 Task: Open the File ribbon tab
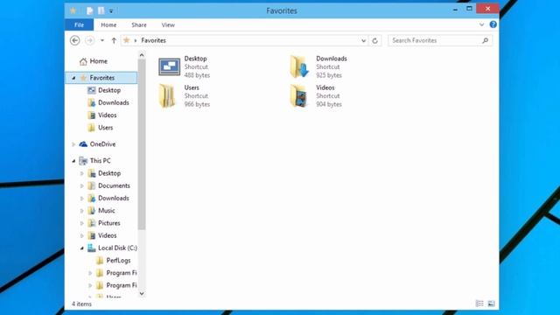(79, 25)
